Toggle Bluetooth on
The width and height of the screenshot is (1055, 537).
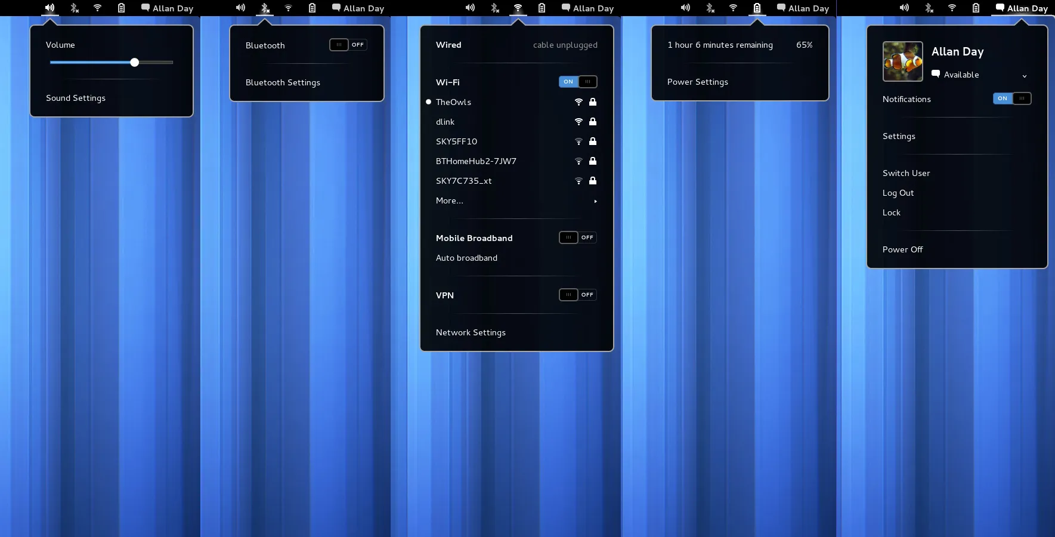(348, 45)
